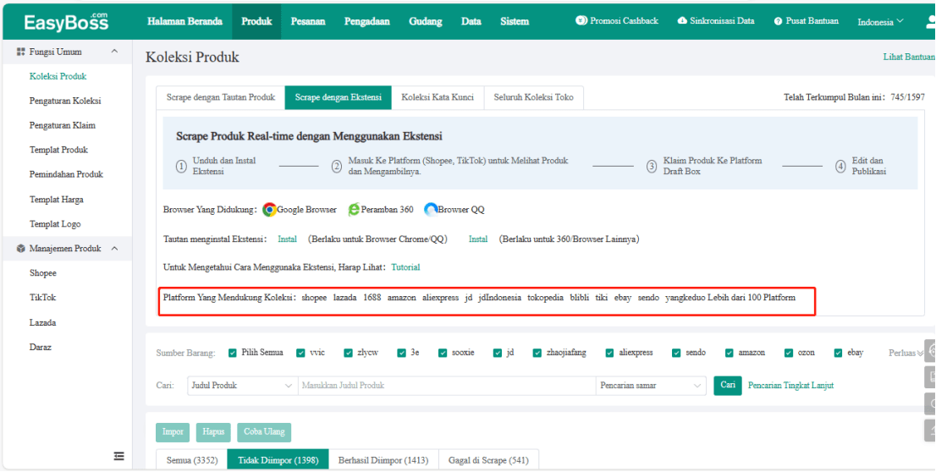Uncheck the aliexpress source checkbox
Image resolution: width=936 pixels, height=472 pixels.
(x=608, y=353)
